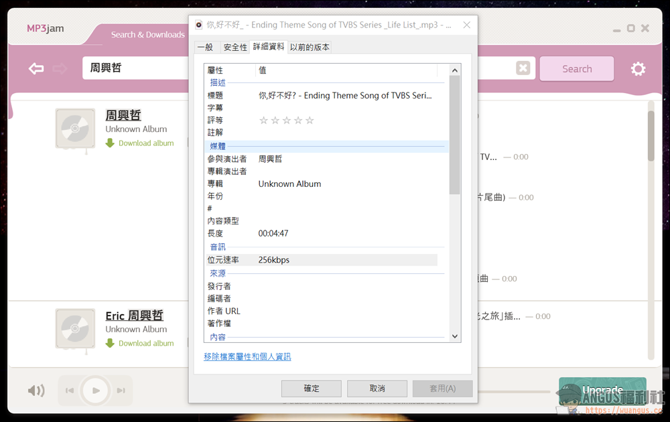Skip to the next track
Screen dimensions: 670x422
click(121, 391)
